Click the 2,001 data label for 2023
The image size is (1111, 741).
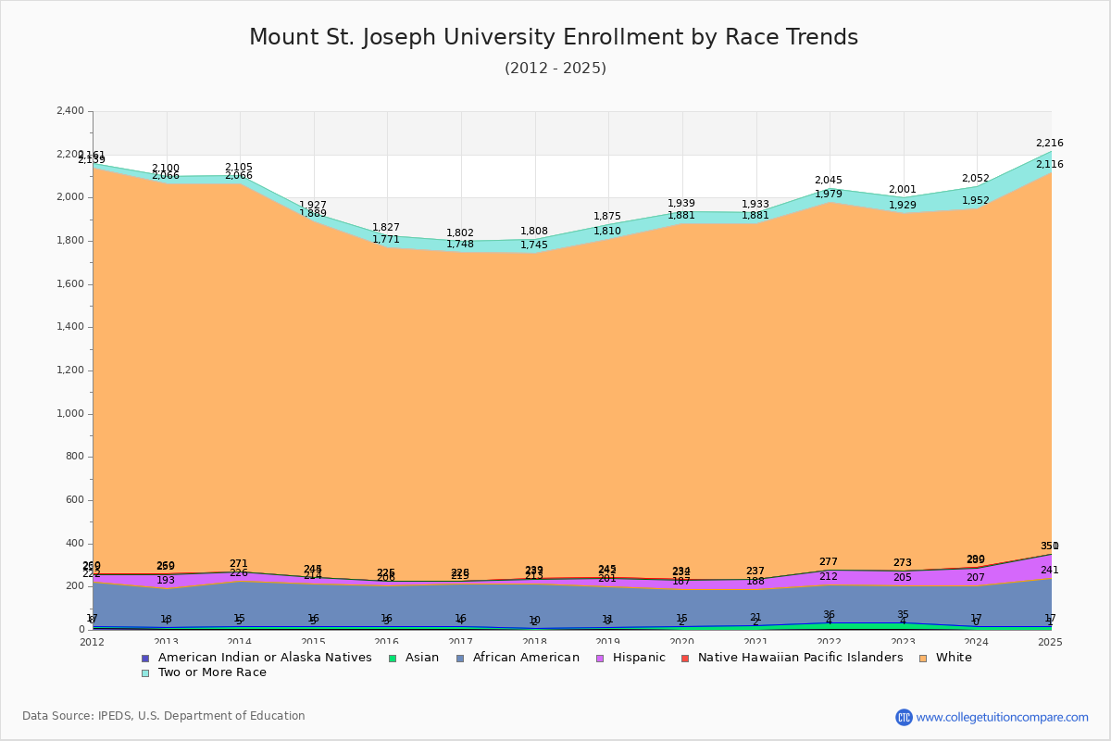(903, 190)
